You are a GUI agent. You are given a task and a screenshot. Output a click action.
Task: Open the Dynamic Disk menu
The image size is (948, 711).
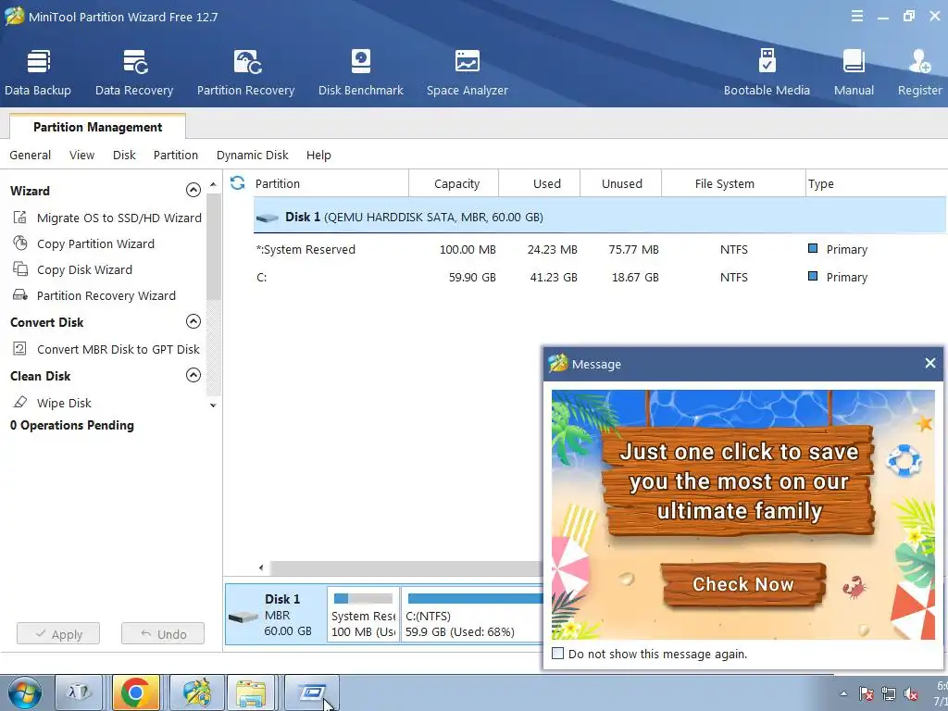[x=252, y=155]
